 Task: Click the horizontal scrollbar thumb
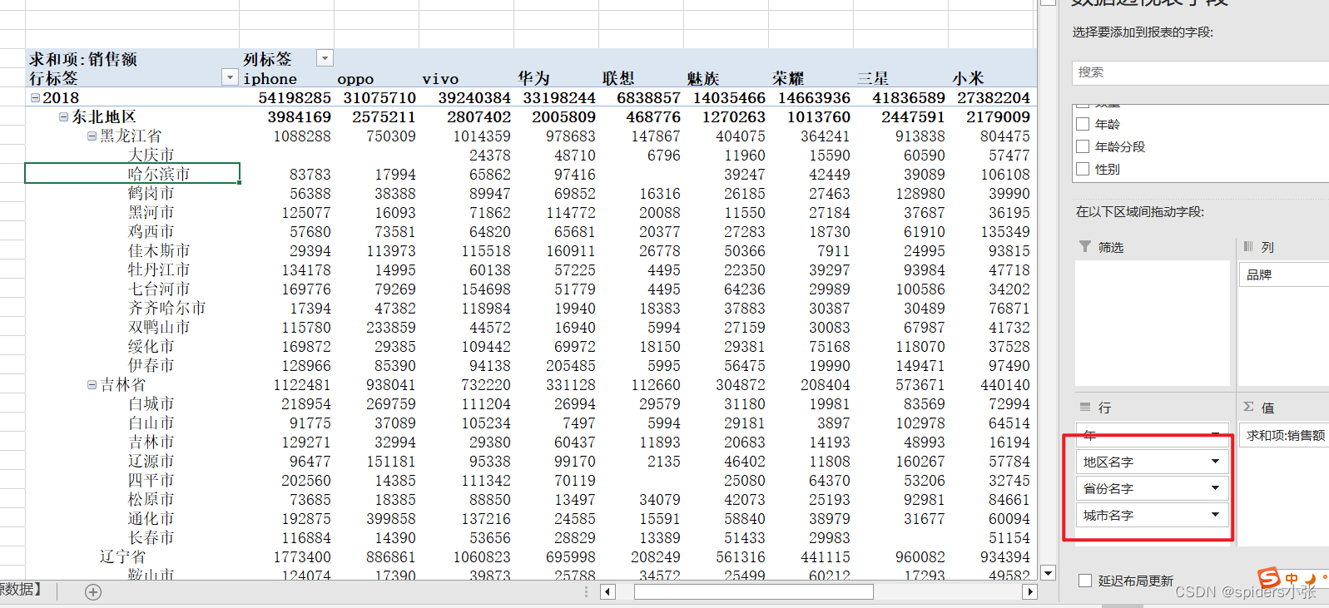pos(754,592)
